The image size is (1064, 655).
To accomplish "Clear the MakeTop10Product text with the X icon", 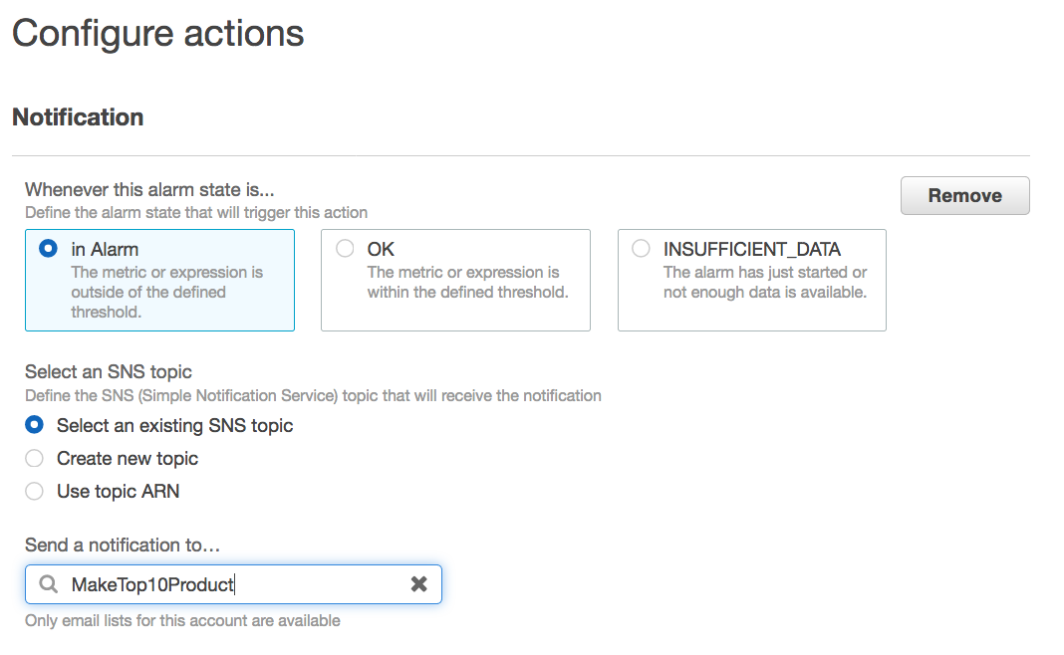I will pyautogui.click(x=419, y=584).
